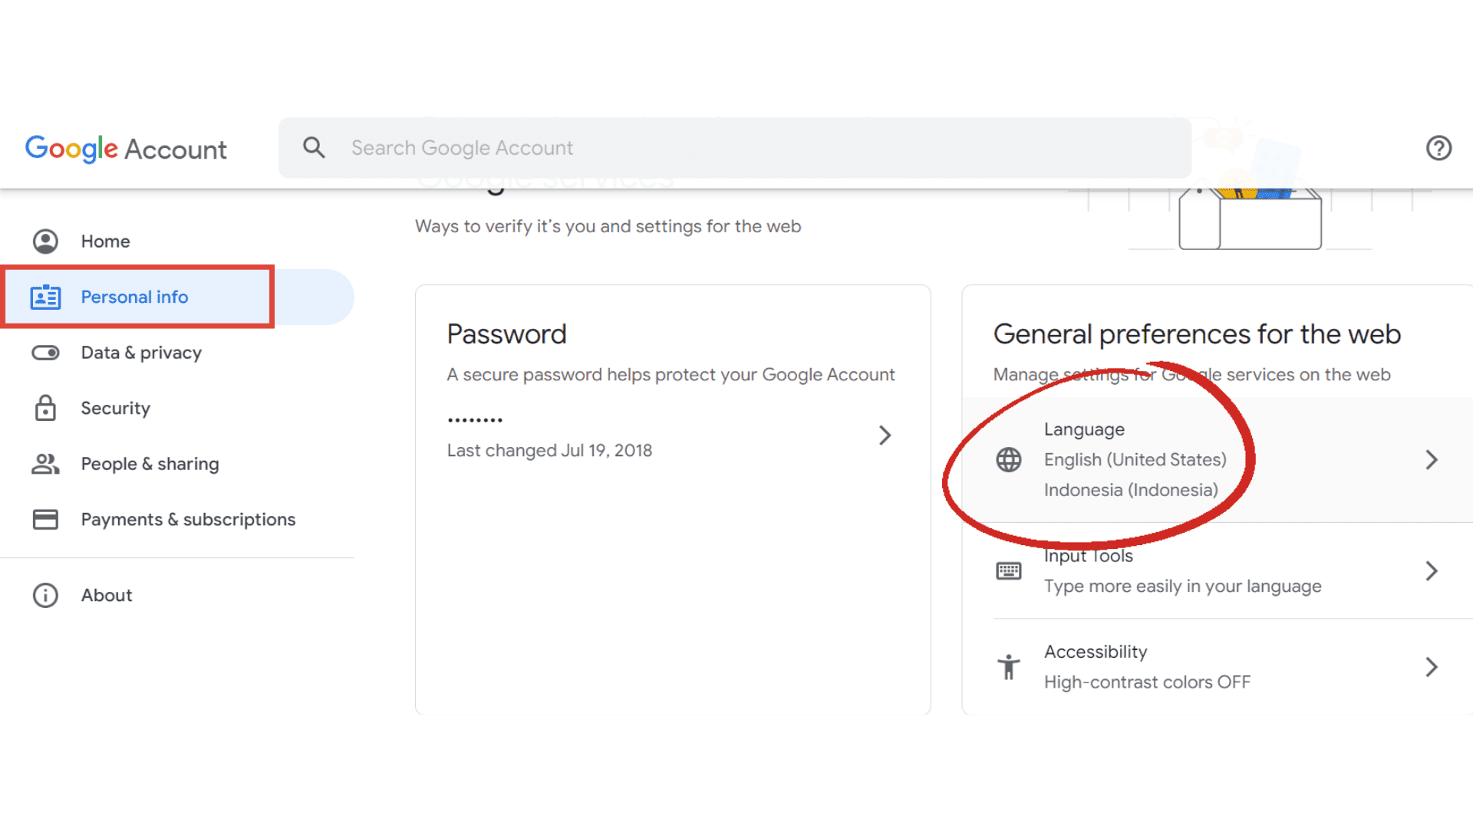
Task: Click the Home profile icon in sidebar
Action: tap(45, 242)
